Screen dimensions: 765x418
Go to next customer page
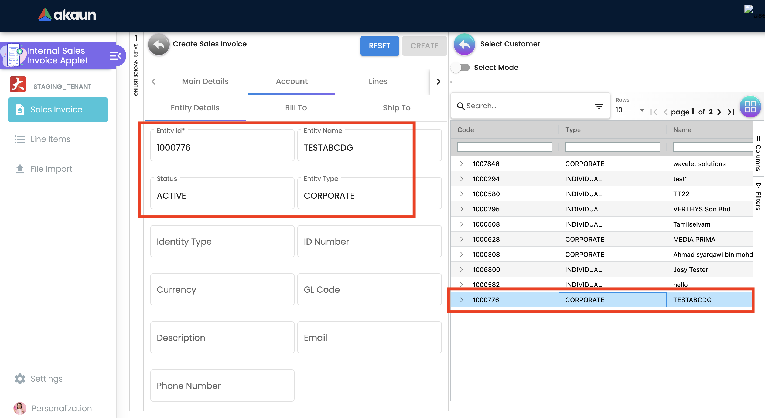point(719,112)
